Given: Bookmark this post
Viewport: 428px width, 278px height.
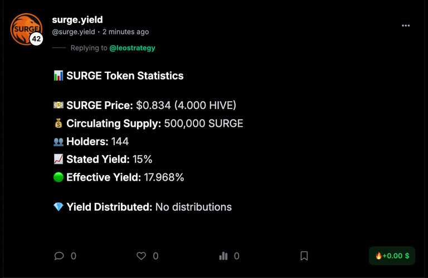Looking at the screenshot, I should (304, 256).
